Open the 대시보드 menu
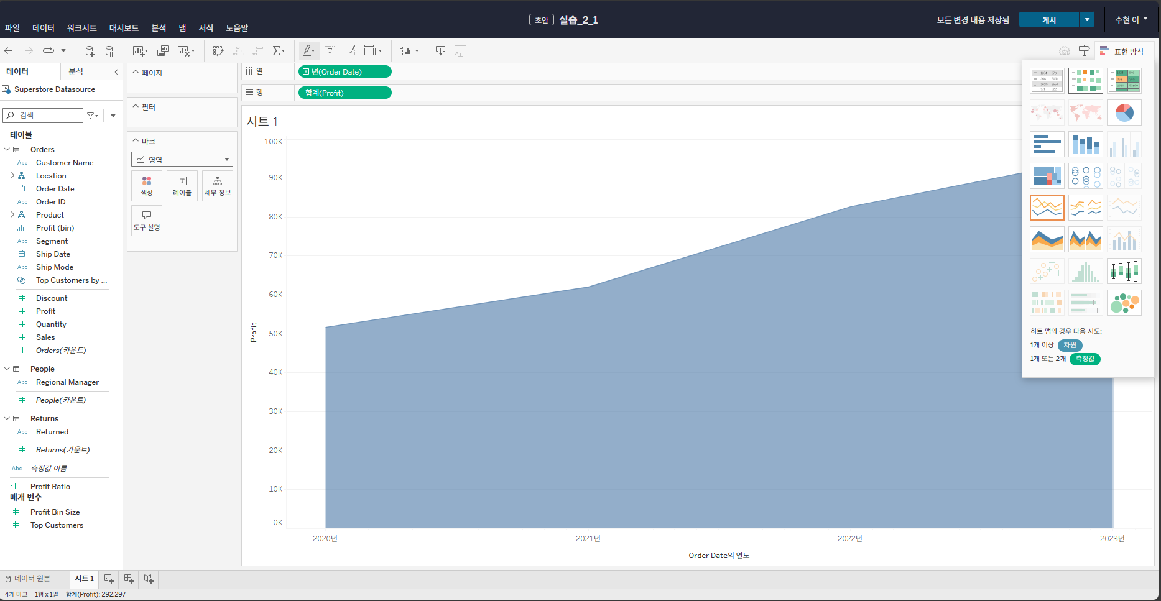Screen dimensions: 1161x601 (x=124, y=28)
